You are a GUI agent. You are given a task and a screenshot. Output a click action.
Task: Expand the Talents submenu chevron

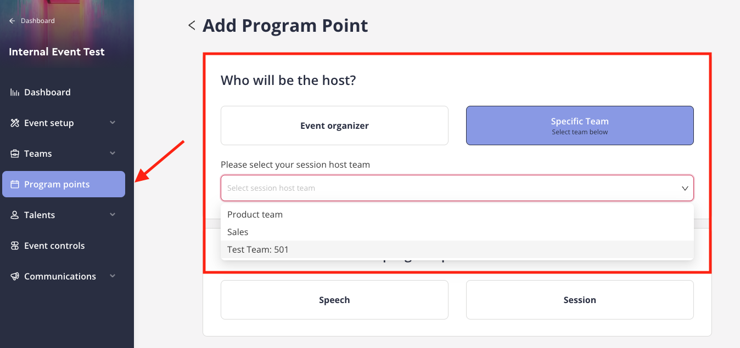113,215
